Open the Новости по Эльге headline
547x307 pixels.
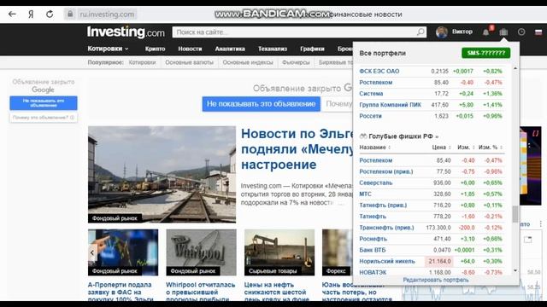click(x=297, y=149)
